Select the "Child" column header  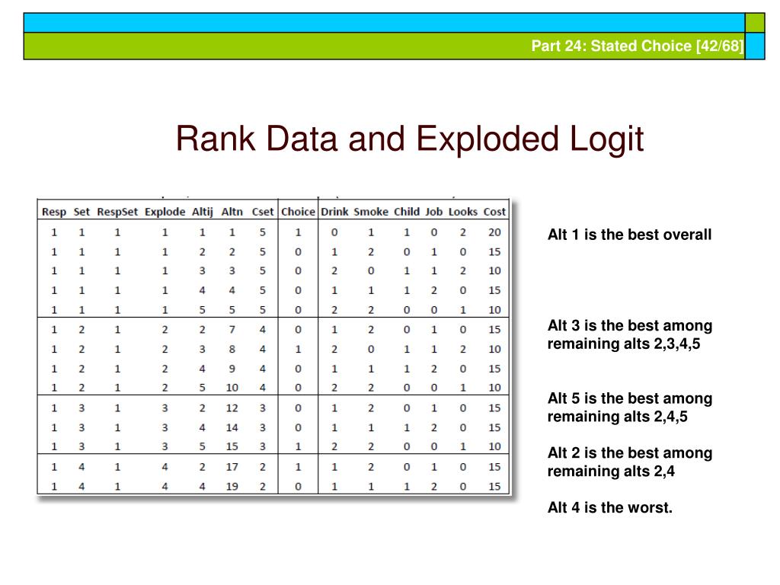(407, 212)
